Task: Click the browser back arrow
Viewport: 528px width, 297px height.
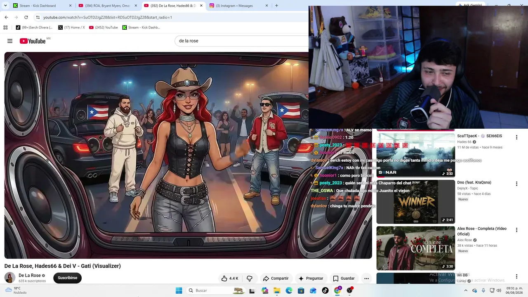Action: [x=6, y=17]
